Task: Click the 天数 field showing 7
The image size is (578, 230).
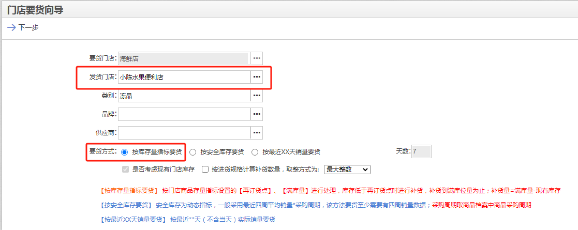Action: [x=421, y=151]
